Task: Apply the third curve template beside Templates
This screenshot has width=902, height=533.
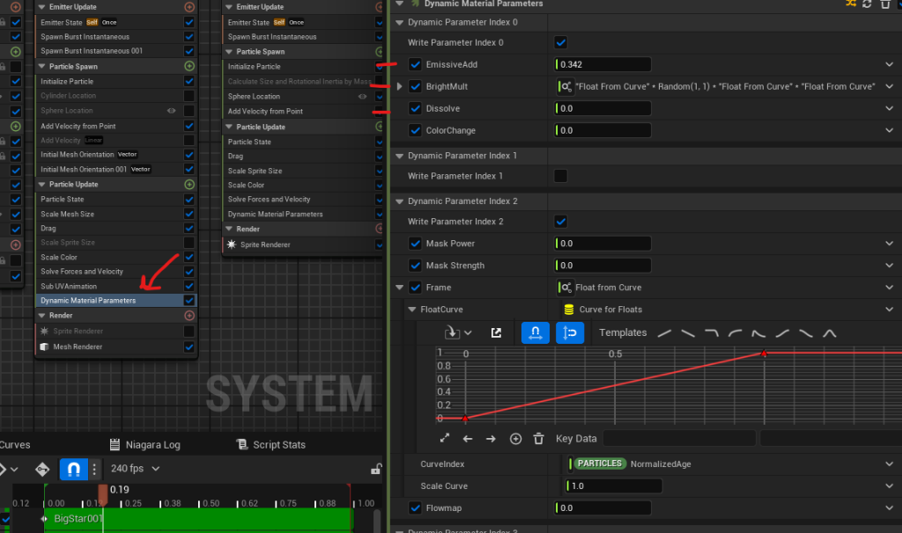Action: click(x=712, y=333)
